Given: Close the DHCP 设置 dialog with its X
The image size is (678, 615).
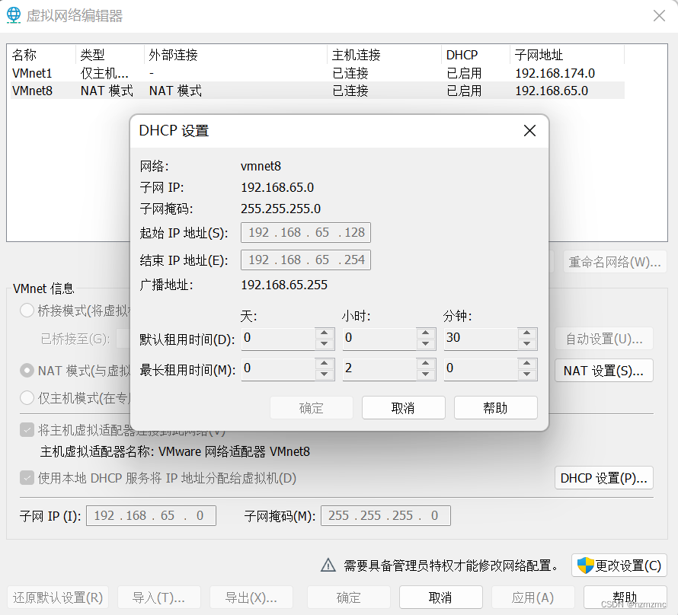Looking at the screenshot, I should pyautogui.click(x=529, y=130).
